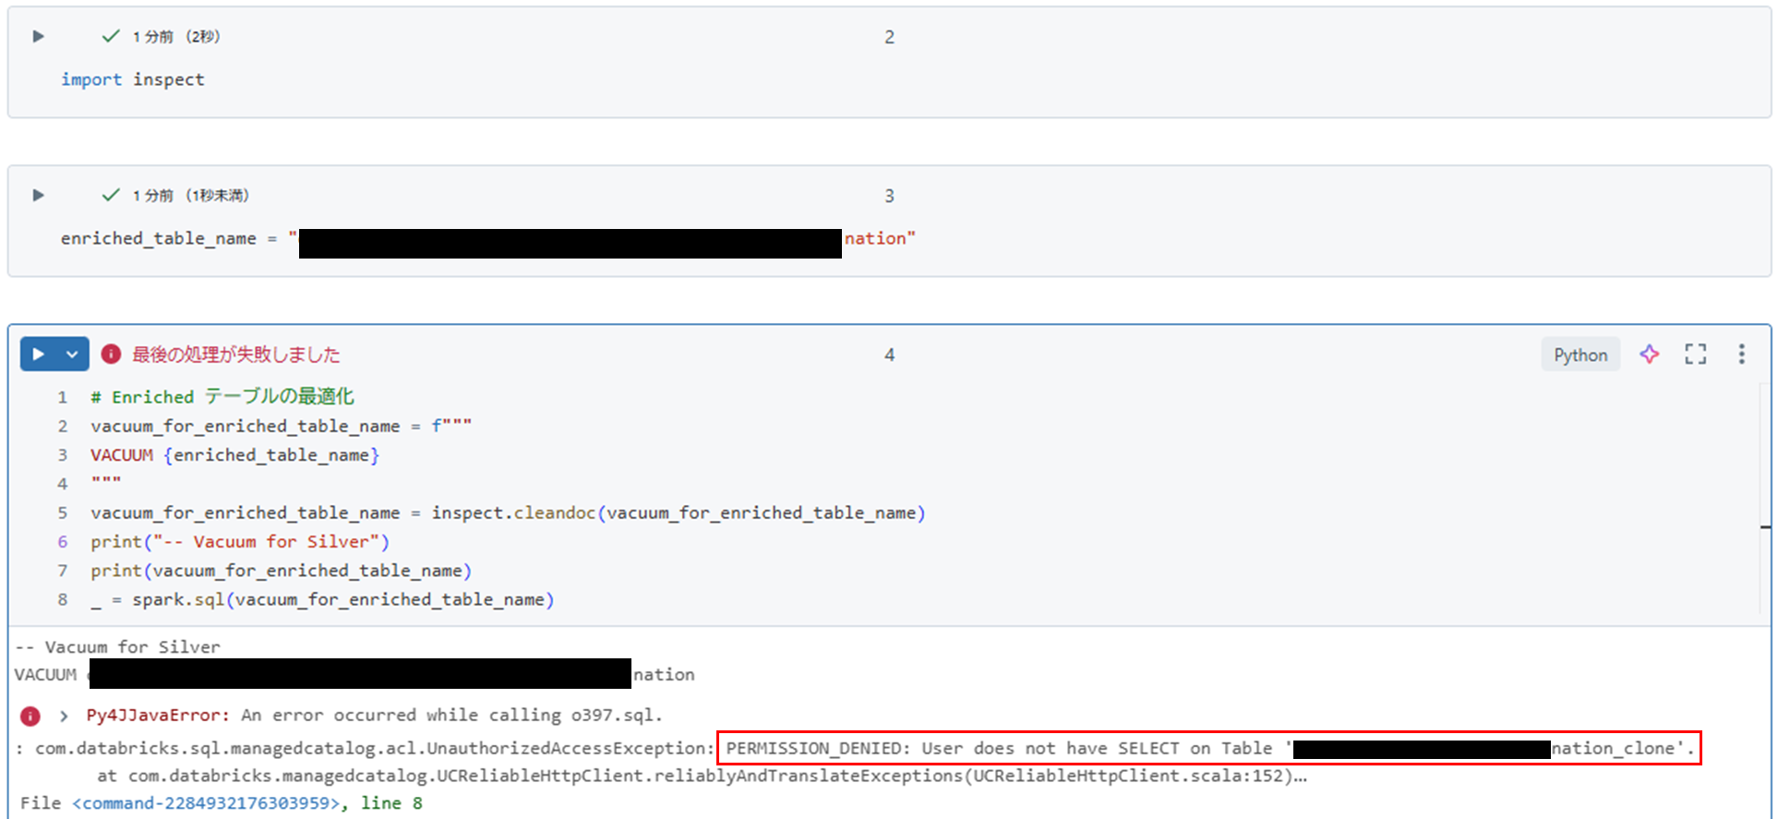Open the AI assistant sparkle icon

(1650, 355)
